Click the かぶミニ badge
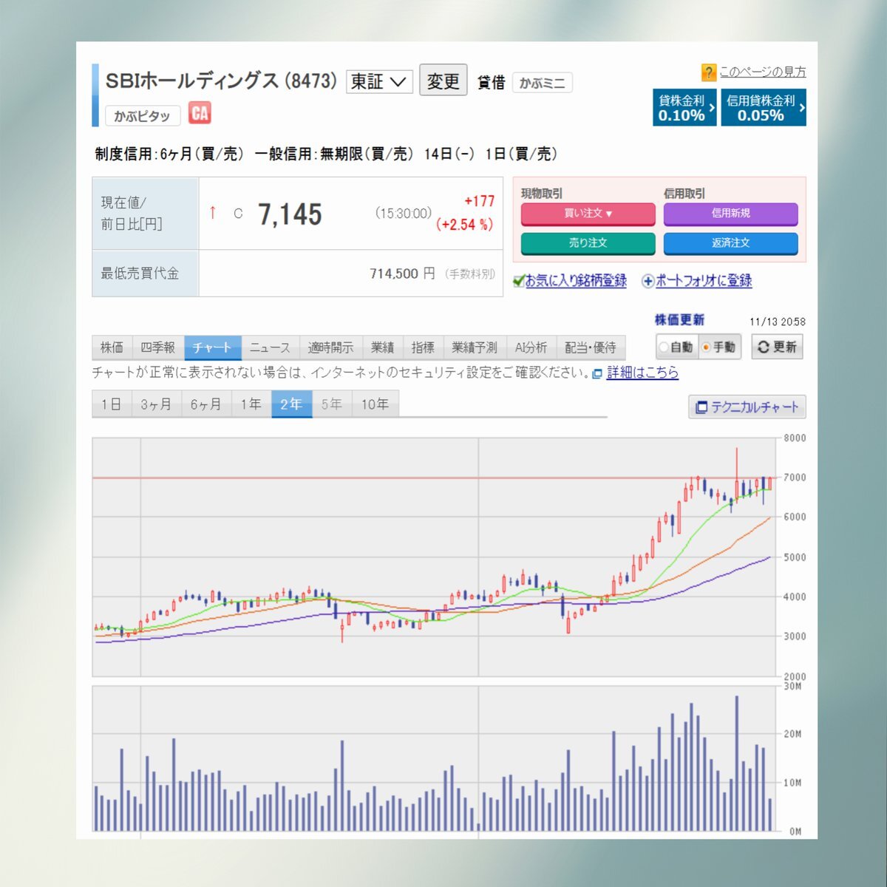This screenshot has width=887, height=887. click(x=542, y=83)
